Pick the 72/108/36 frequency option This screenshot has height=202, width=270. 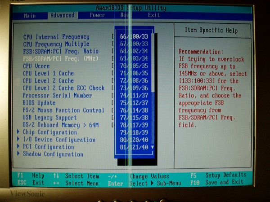(x=134, y=80)
